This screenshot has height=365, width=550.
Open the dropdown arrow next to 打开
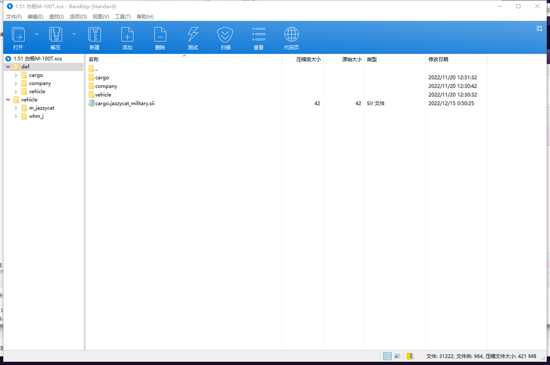coord(37,34)
